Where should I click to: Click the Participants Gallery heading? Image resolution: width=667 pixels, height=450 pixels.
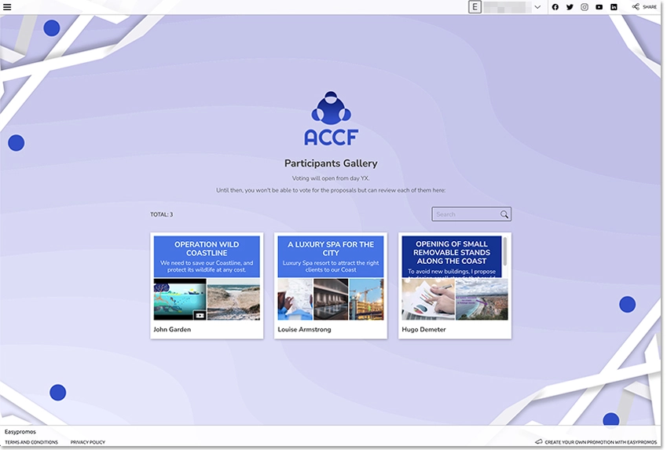point(331,163)
